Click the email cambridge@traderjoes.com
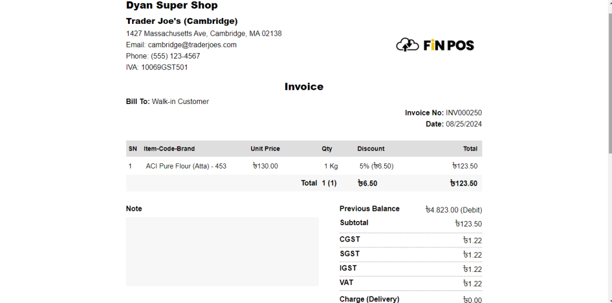 click(x=192, y=45)
